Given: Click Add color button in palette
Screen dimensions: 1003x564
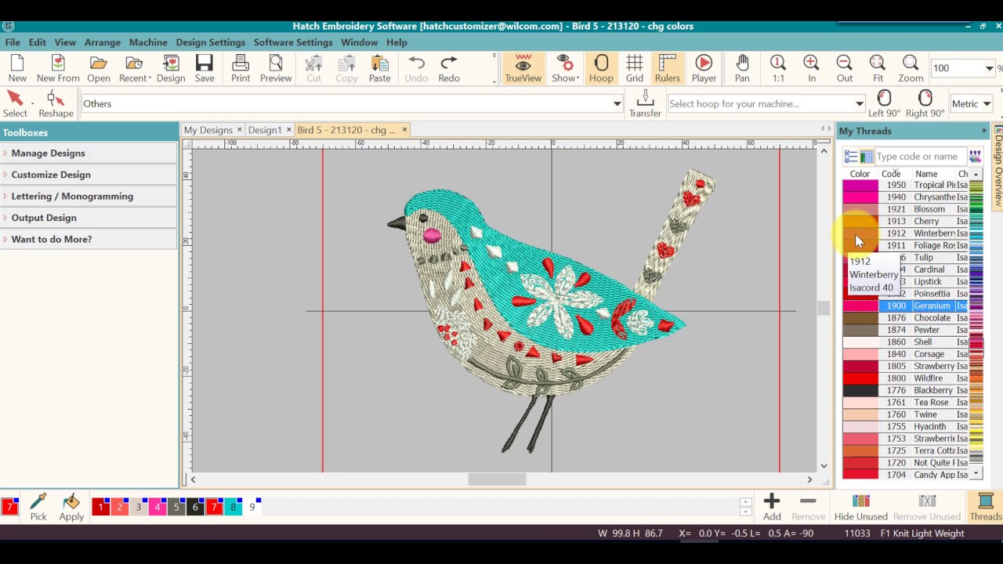Looking at the screenshot, I should click(772, 507).
